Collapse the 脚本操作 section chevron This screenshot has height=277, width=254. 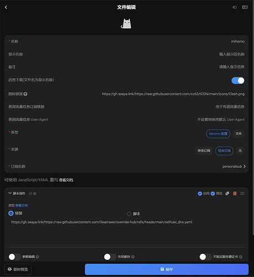tap(10, 193)
